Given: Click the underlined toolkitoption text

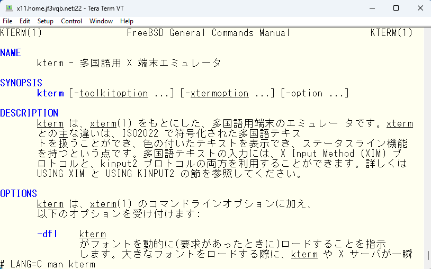Looking at the screenshot, I should (113, 93).
